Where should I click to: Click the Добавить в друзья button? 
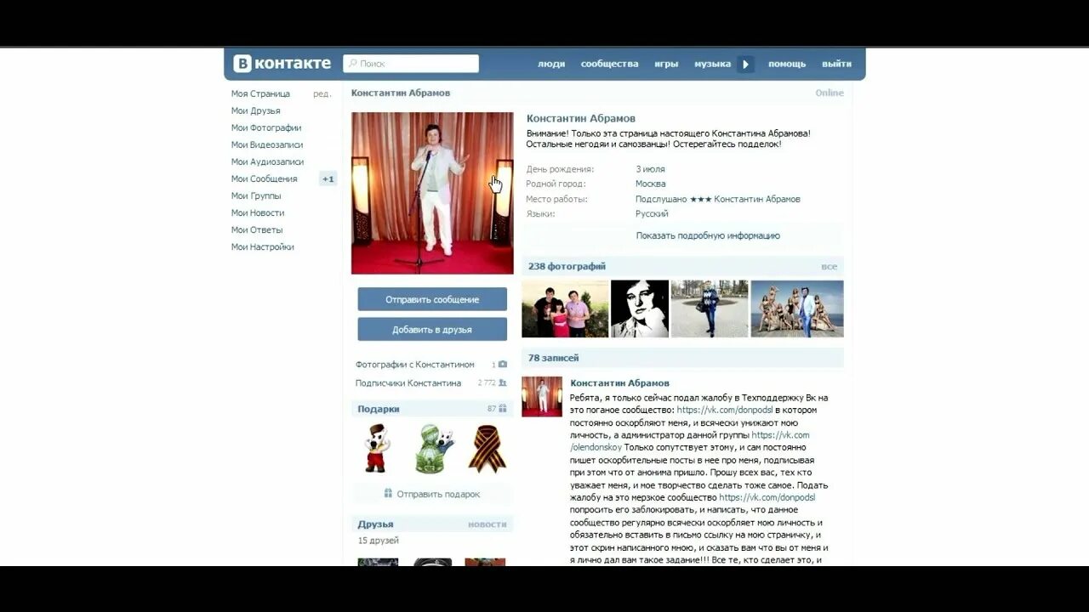point(431,328)
